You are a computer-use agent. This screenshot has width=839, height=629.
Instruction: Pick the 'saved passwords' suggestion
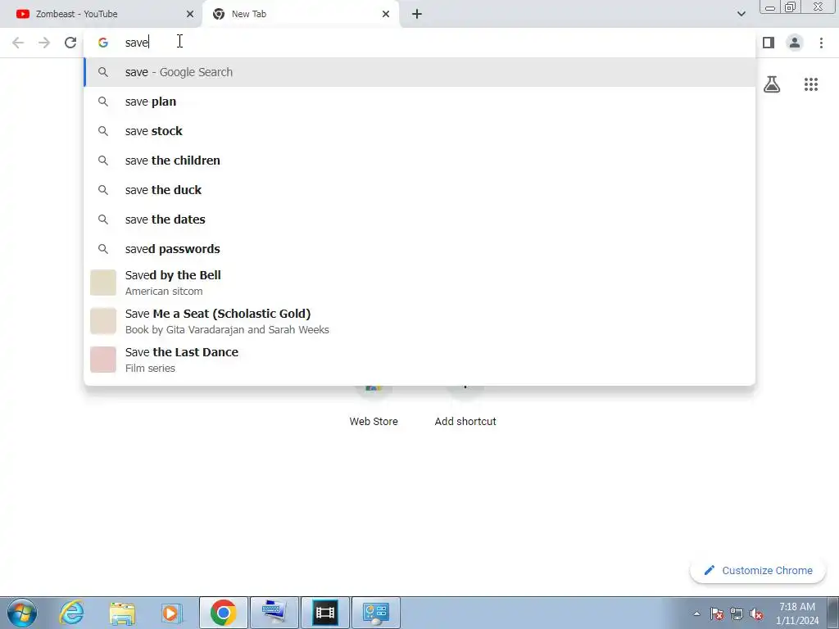point(419,249)
